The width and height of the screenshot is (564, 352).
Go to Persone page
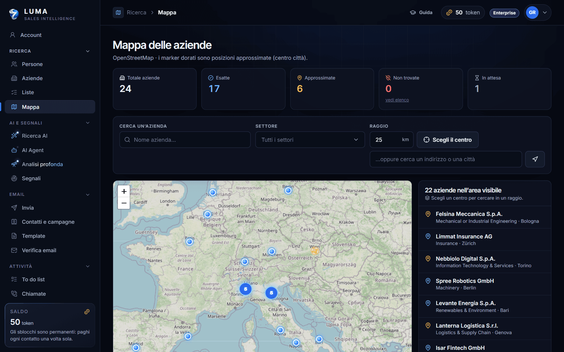pyautogui.click(x=50, y=64)
